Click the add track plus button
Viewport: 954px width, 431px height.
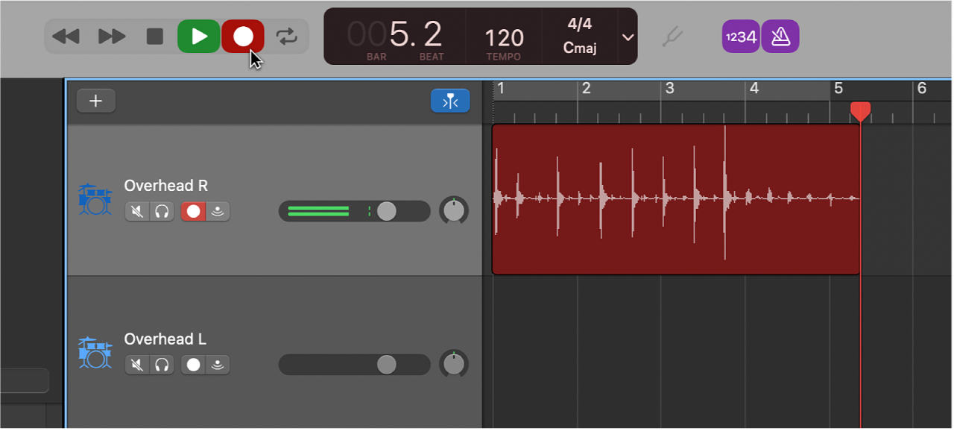[95, 101]
